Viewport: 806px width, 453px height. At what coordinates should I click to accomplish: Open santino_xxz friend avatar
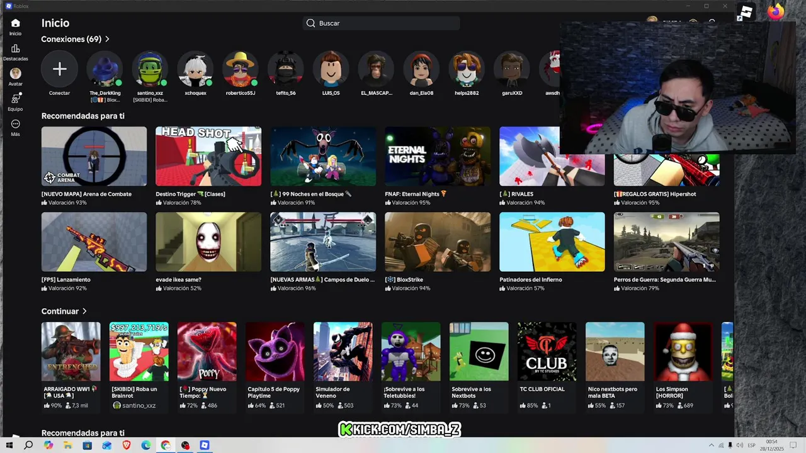point(150,69)
